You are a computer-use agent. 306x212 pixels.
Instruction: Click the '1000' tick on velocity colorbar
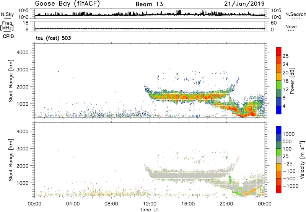pyautogui.click(x=289, y=134)
